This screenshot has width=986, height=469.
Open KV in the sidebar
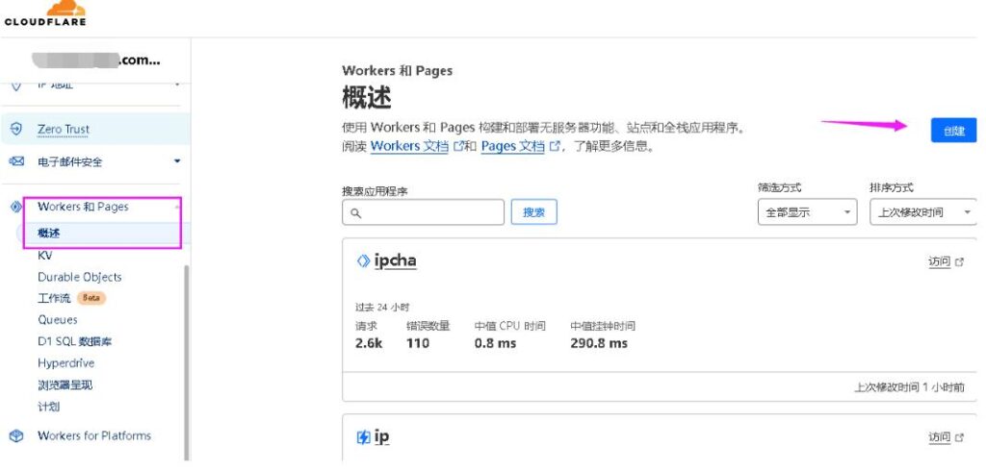[x=45, y=256]
